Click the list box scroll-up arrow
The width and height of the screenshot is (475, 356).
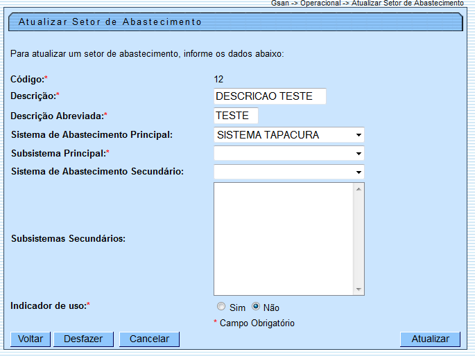pos(359,188)
